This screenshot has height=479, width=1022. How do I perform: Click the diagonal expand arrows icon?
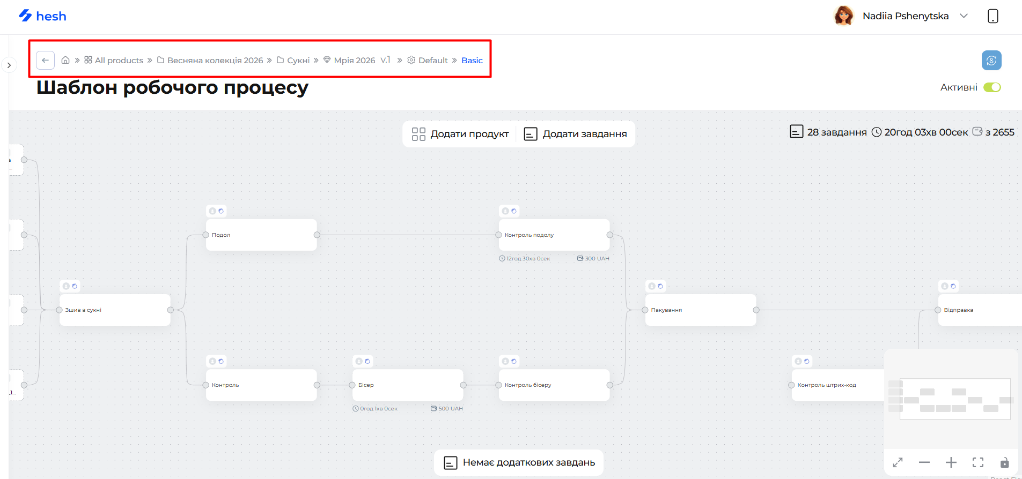point(898,462)
